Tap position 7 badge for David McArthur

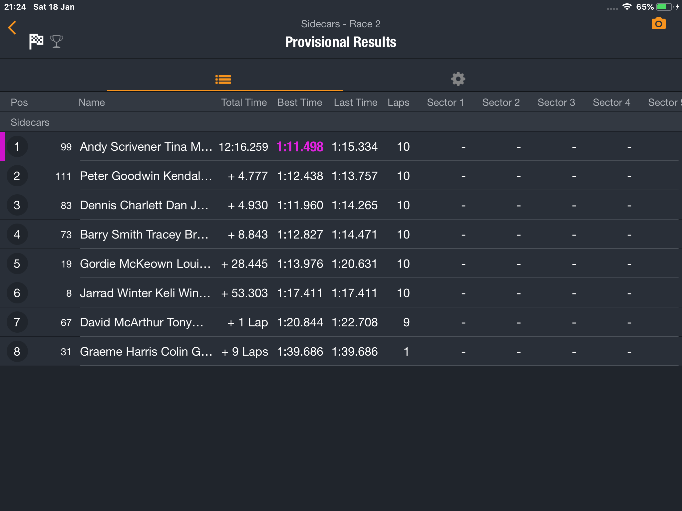click(17, 322)
